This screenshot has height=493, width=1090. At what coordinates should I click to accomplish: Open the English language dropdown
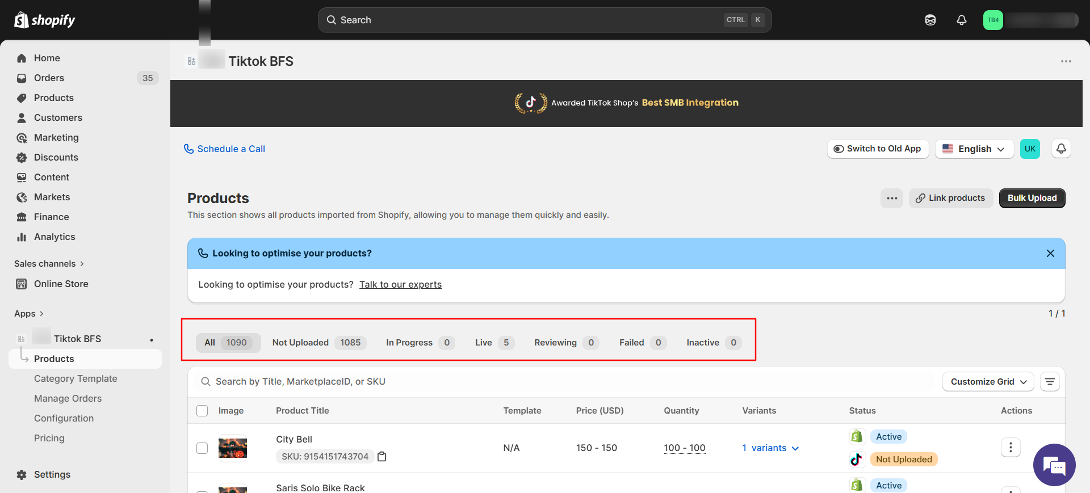974,149
